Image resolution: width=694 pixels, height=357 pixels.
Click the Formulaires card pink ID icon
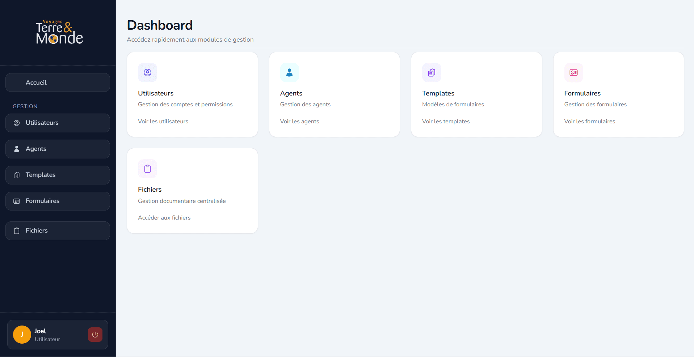click(574, 73)
